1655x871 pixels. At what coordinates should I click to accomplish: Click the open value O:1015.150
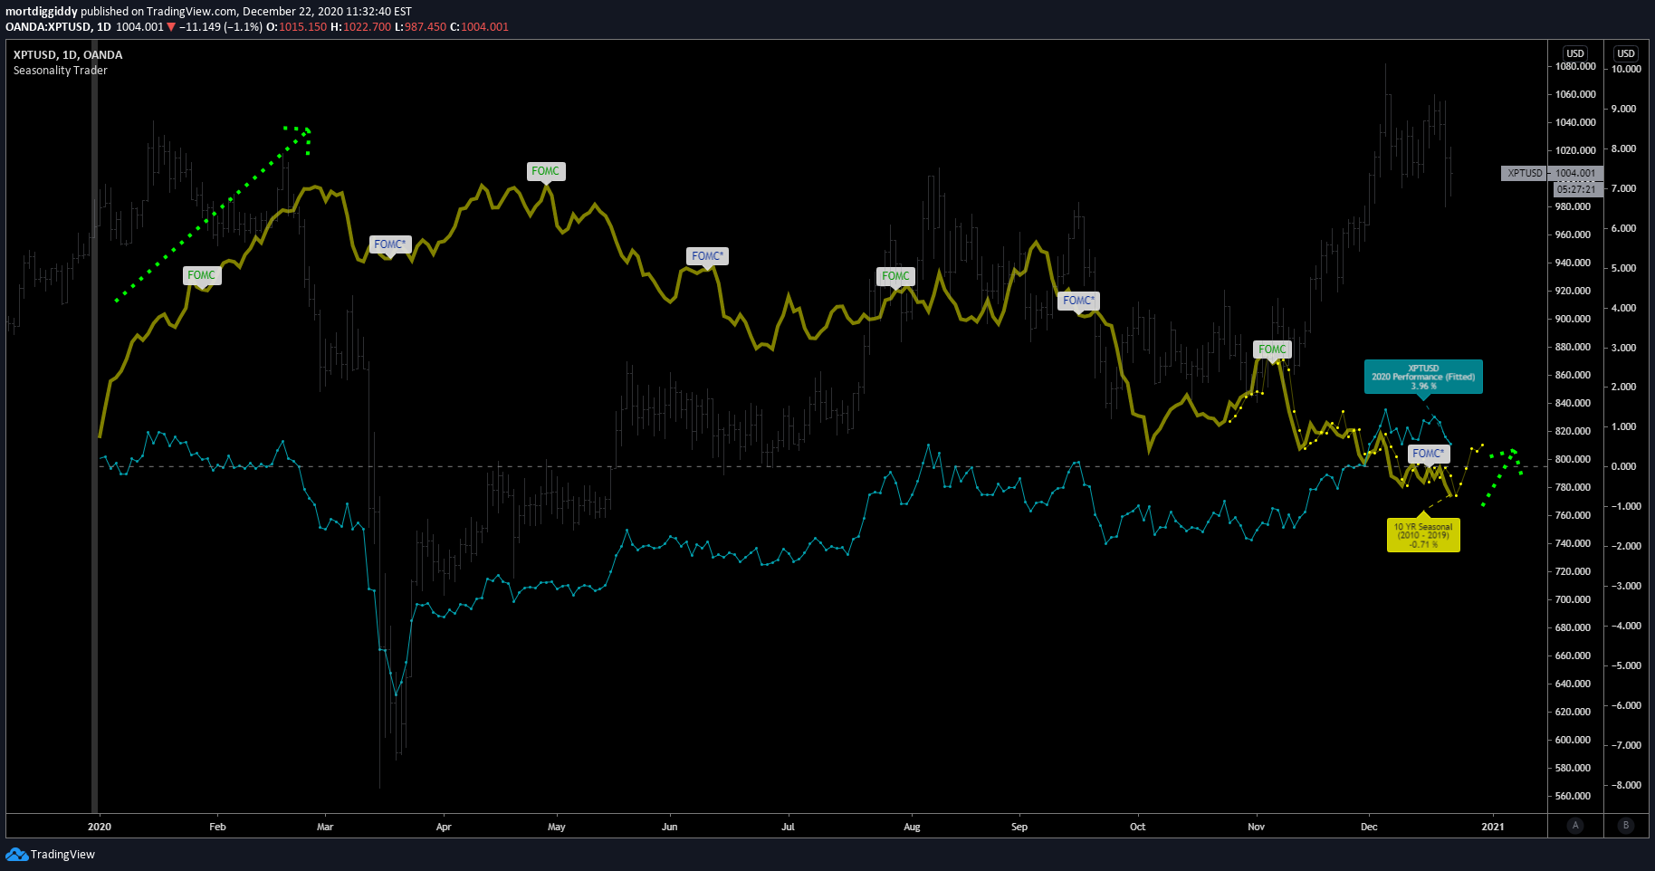(x=296, y=27)
